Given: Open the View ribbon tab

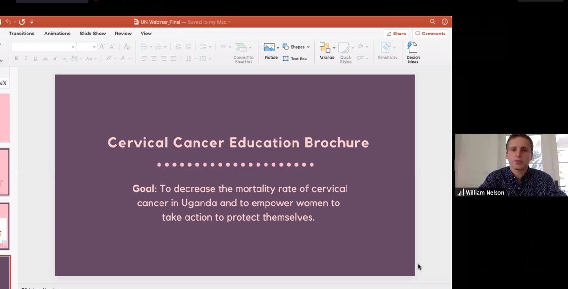Looking at the screenshot, I should [x=146, y=34].
